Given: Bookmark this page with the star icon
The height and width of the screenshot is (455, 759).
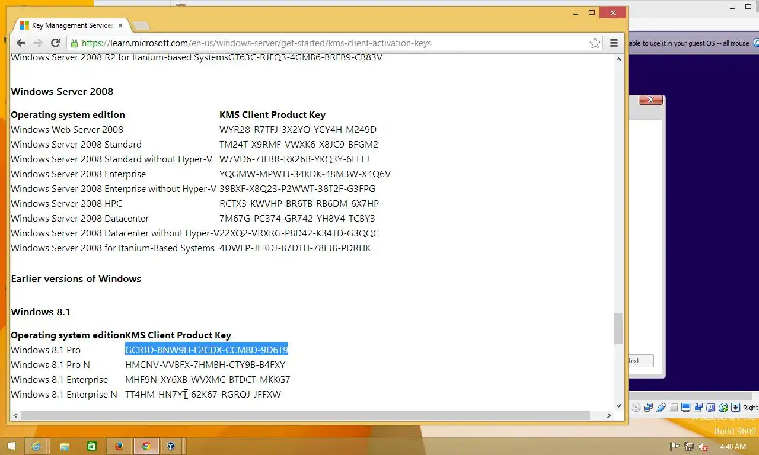Looking at the screenshot, I should 595,43.
